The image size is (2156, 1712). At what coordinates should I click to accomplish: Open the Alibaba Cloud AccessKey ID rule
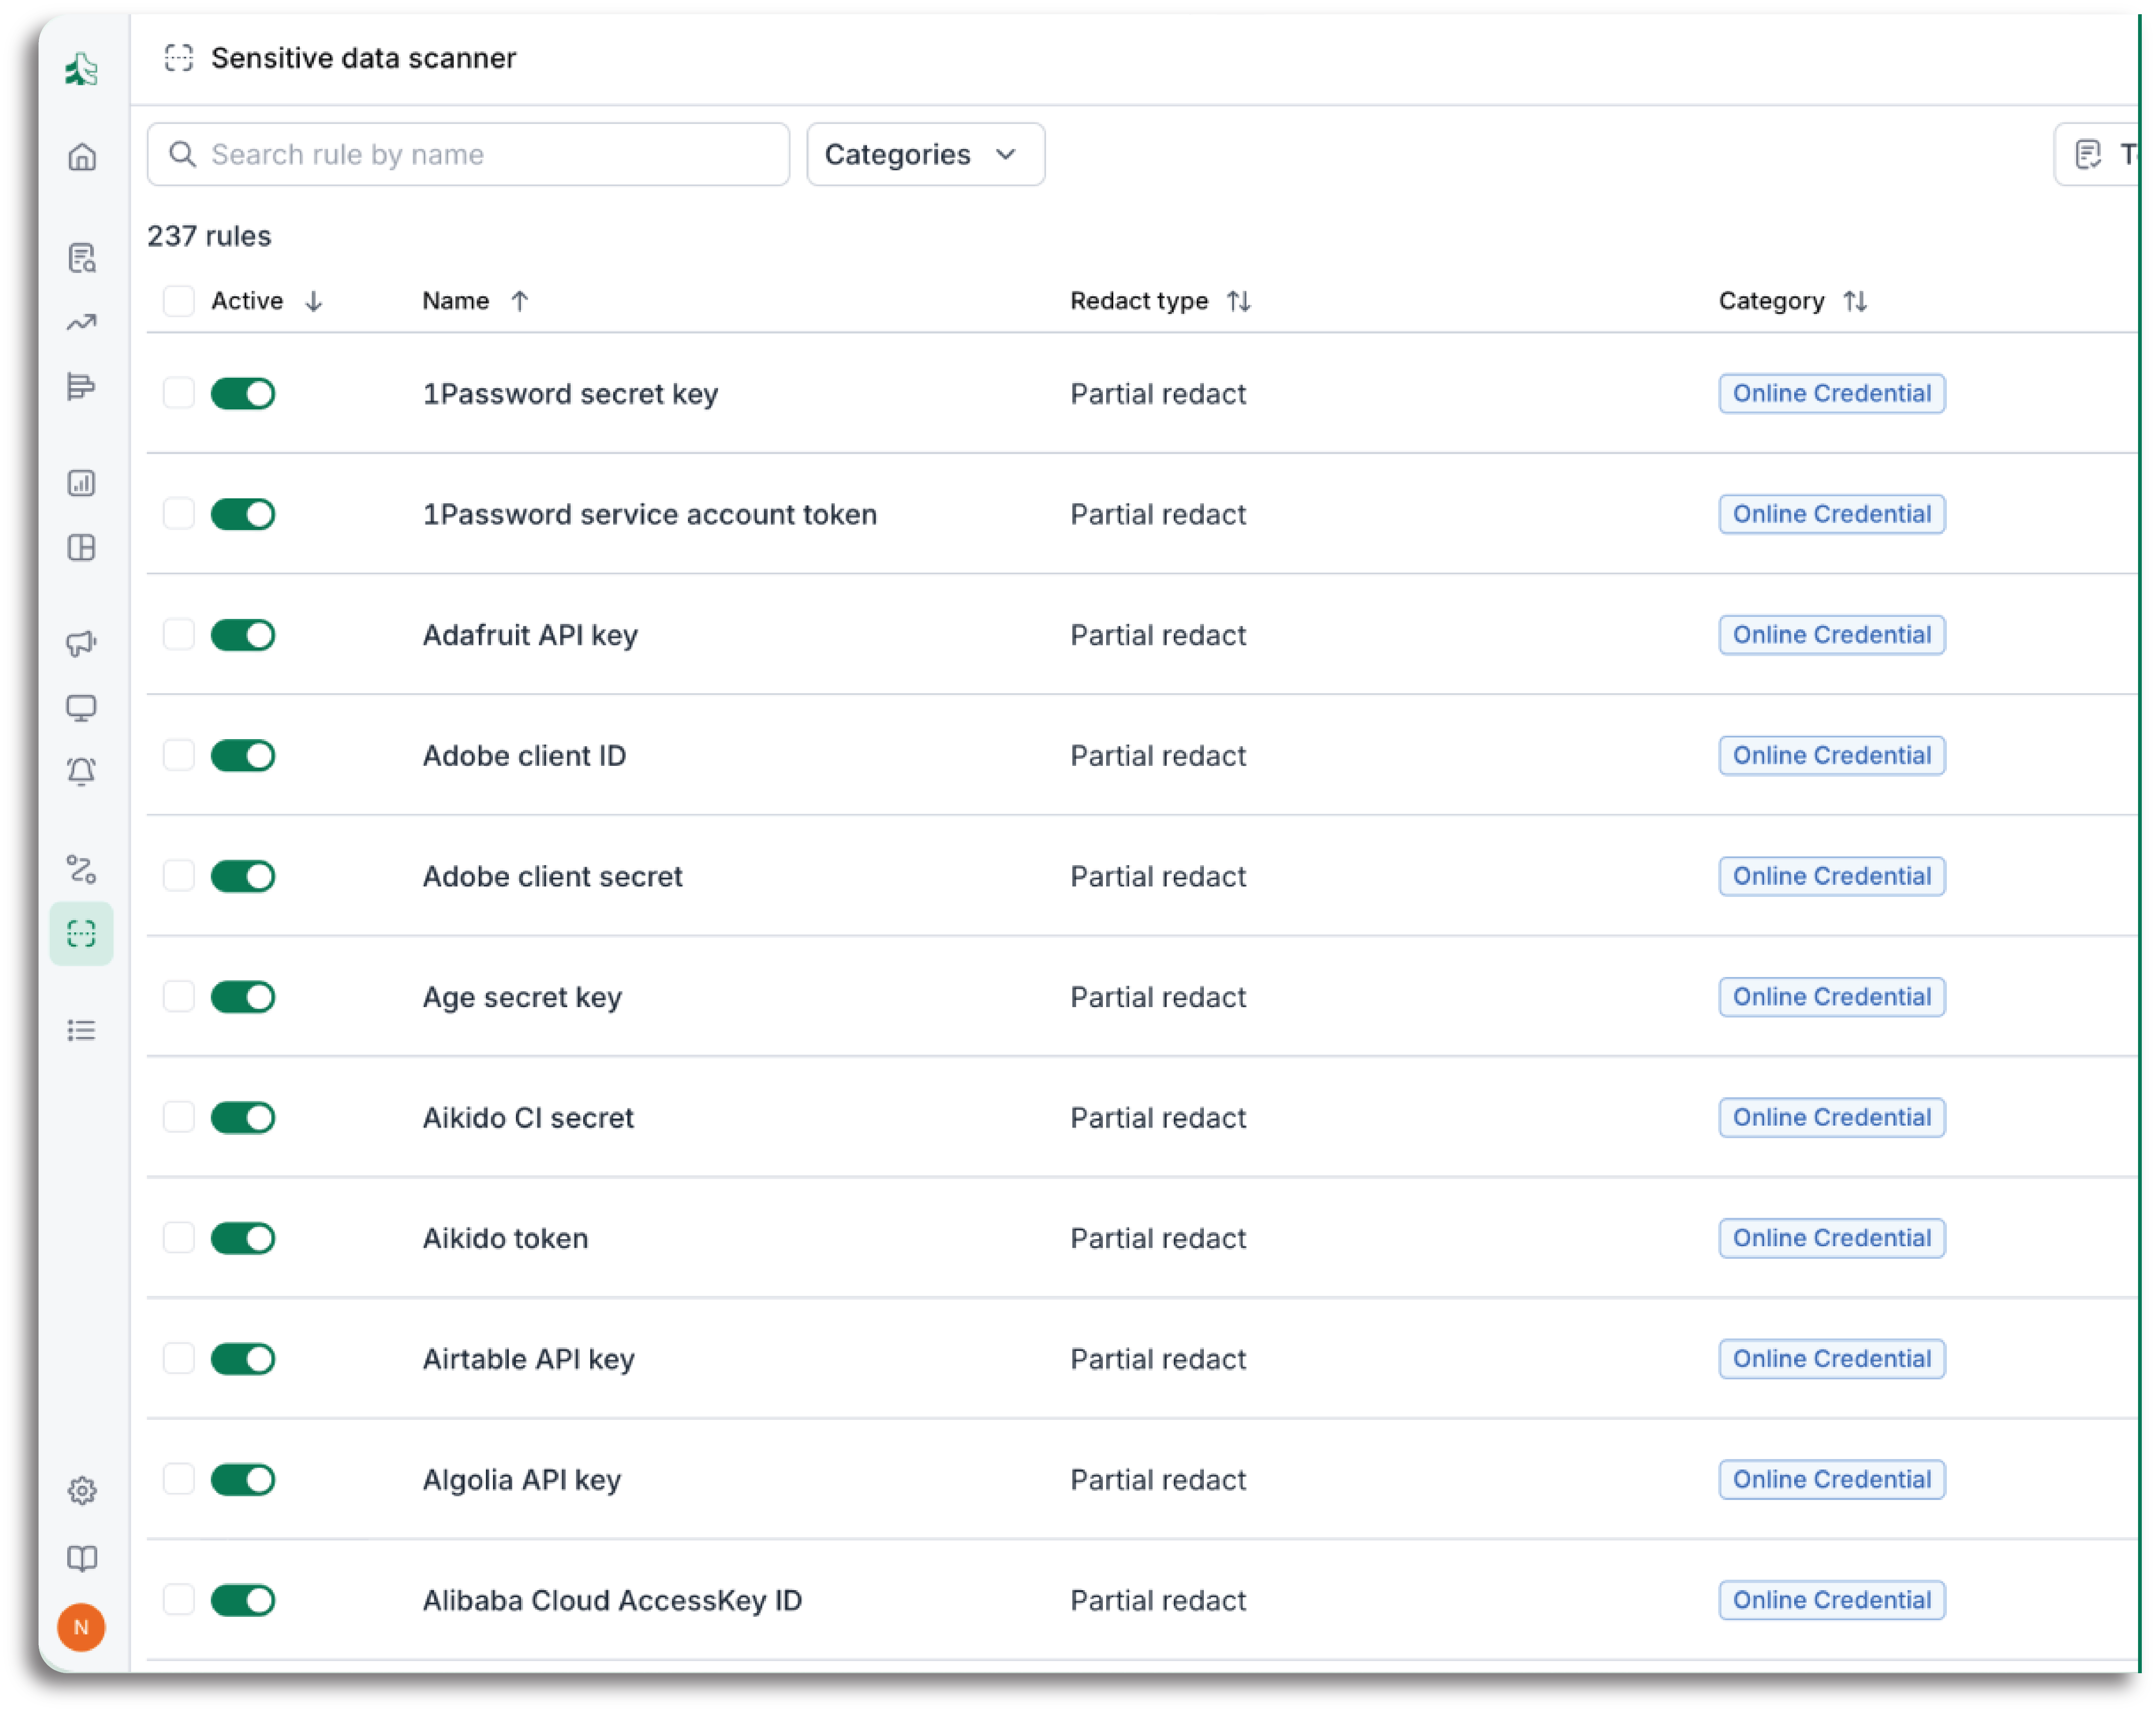click(x=612, y=1600)
